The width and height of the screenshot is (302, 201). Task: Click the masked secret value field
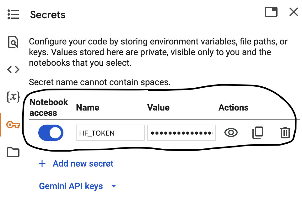pyautogui.click(x=181, y=133)
